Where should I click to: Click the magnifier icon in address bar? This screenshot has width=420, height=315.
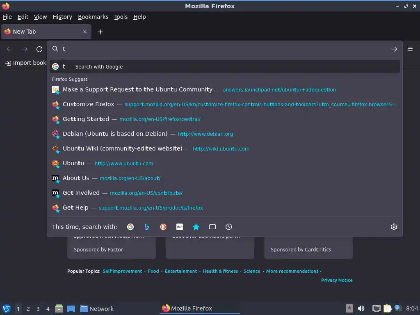pyautogui.click(x=55, y=49)
